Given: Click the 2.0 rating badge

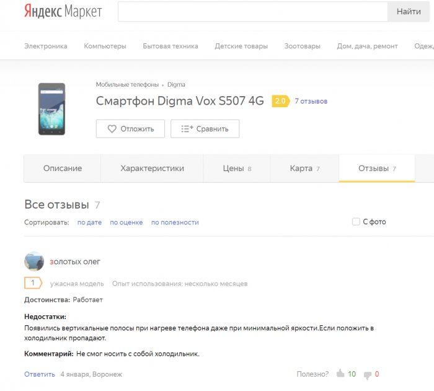Looking at the screenshot, I should (281, 101).
